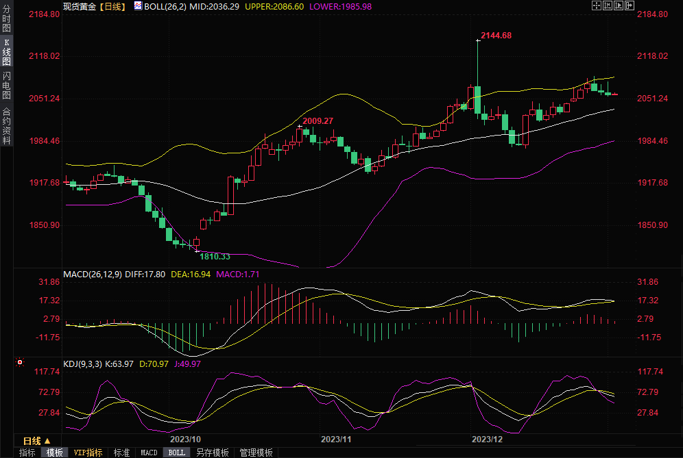The height and width of the screenshot is (458, 683).
Task: Click the play-forward range icon
Action: [x=618, y=5]
